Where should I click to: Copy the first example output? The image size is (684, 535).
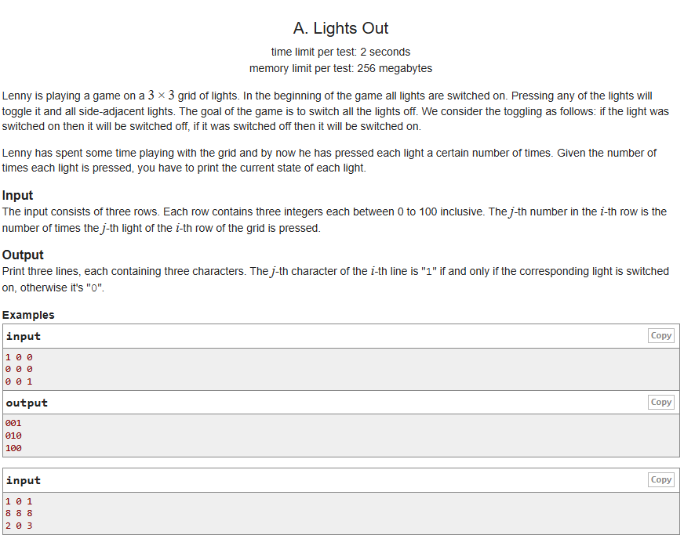point(661,402)
